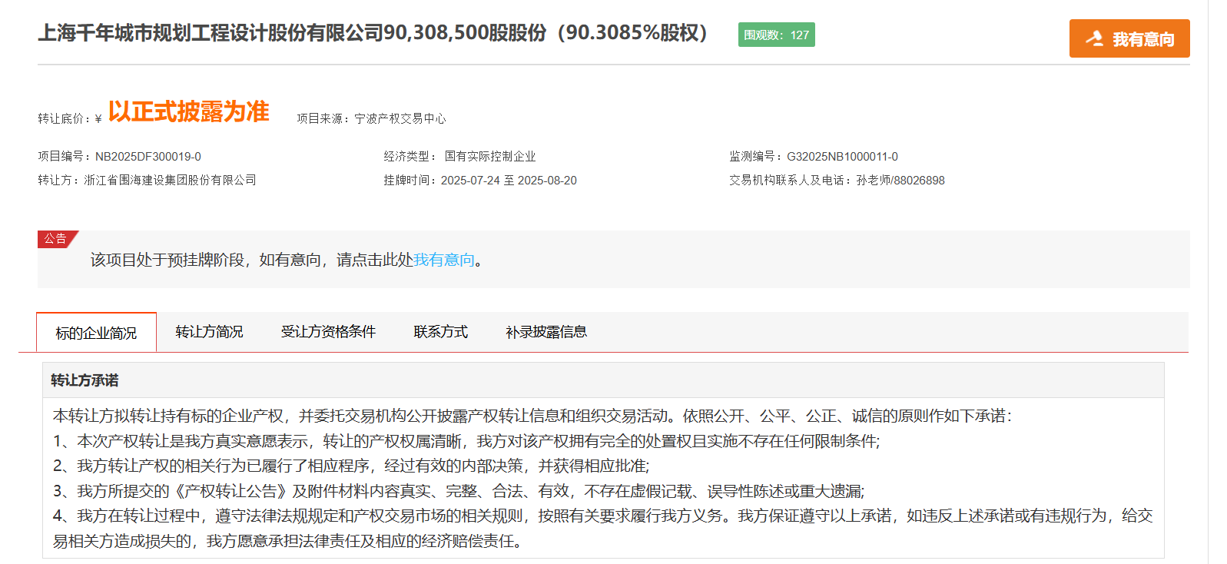Click commitment line starting with 1、本次产权转让

(x=466, y=441)
